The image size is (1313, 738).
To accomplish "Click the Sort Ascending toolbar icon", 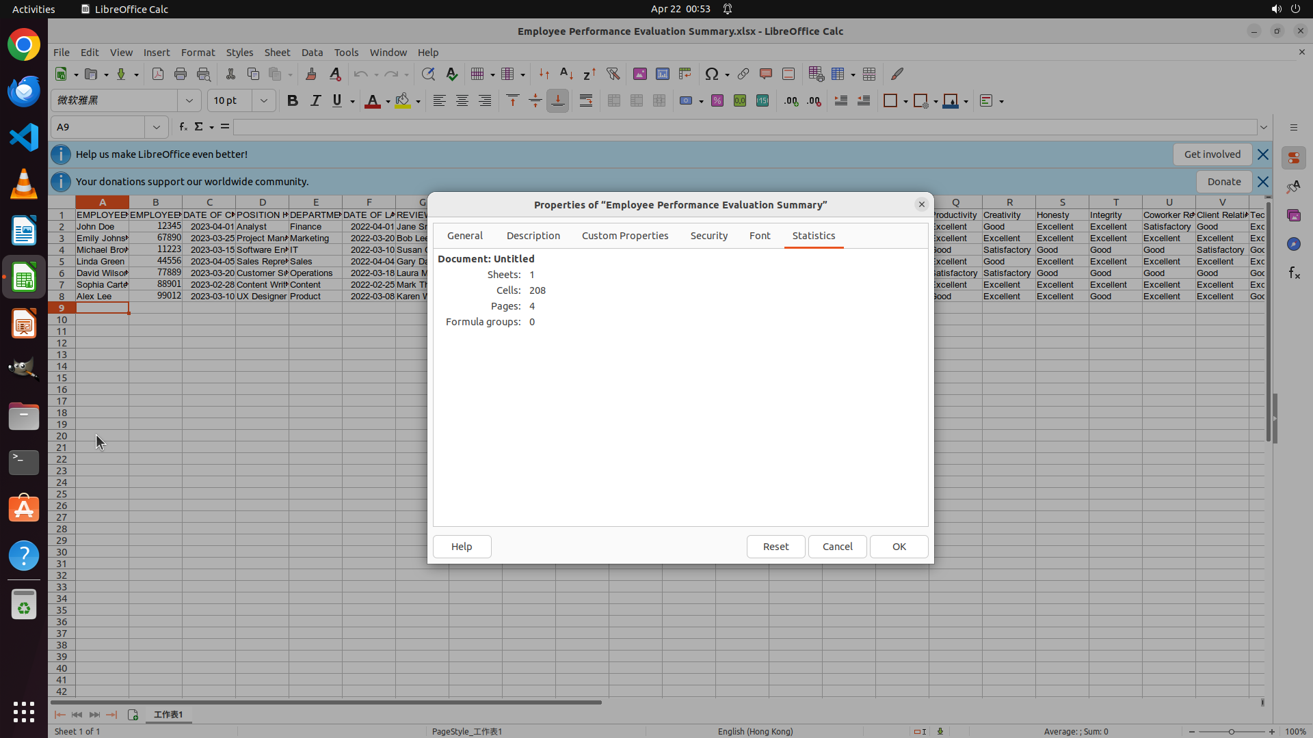I will click(x=566, y=74).
